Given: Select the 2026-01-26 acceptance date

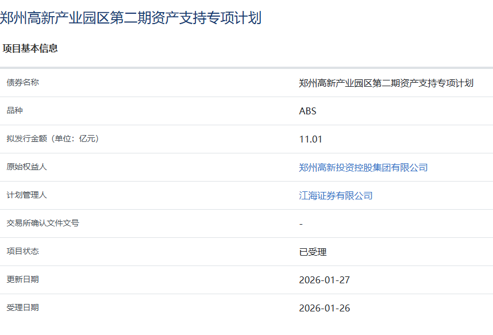Looking at the screenshot, I should 324,308.
